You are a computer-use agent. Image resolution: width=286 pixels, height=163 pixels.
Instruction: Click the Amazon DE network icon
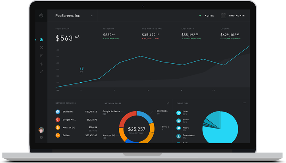[58, 127]
